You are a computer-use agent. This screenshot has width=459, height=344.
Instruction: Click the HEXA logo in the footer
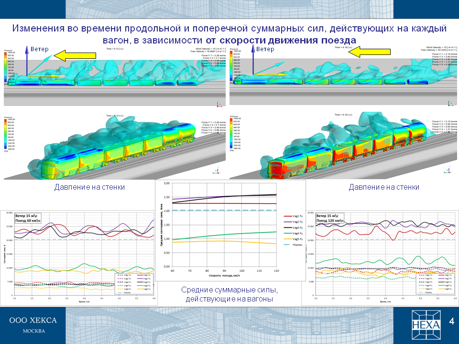(x=426, y=325)
